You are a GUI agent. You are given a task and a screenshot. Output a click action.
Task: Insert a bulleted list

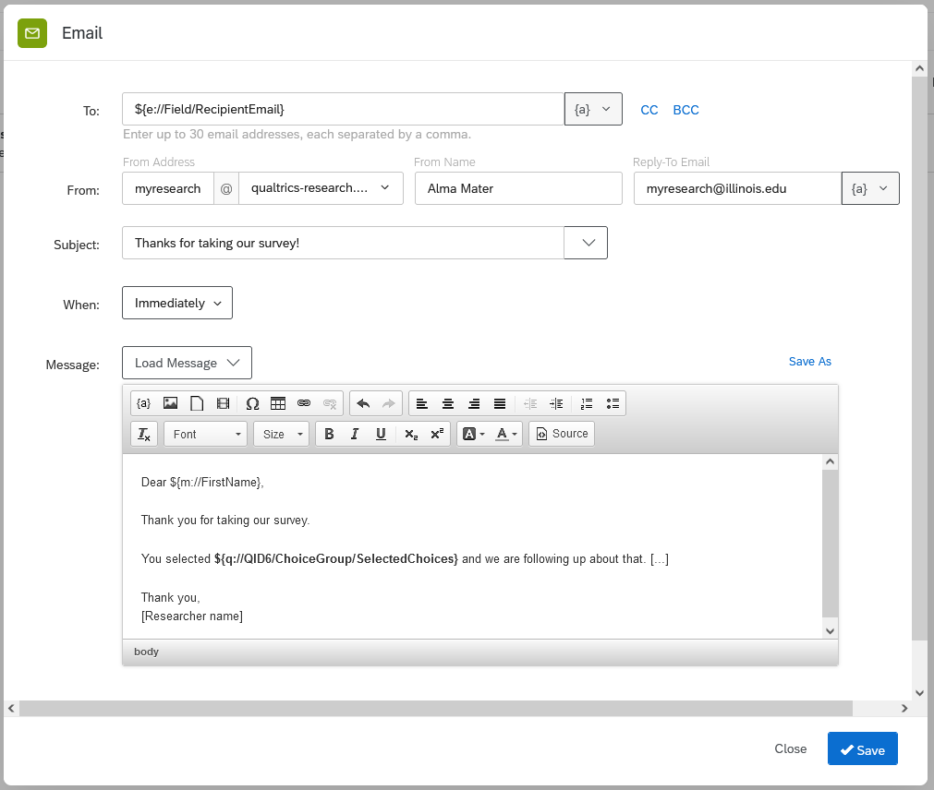[x=613, y=403]
